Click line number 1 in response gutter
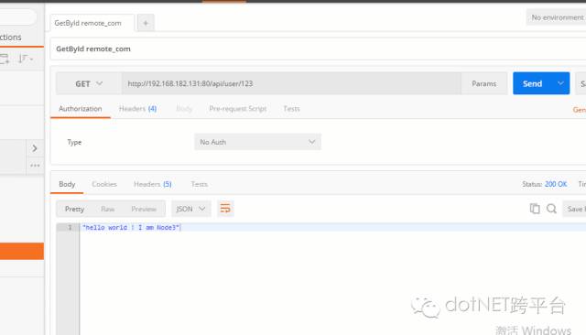Image resolution: width=586 pixels, height=335 pixels. click(x=70, y=227)
